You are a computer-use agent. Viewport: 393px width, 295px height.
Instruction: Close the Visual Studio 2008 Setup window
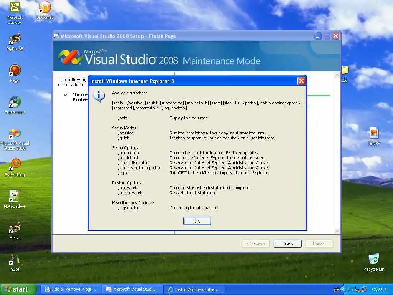coord(335,36)
